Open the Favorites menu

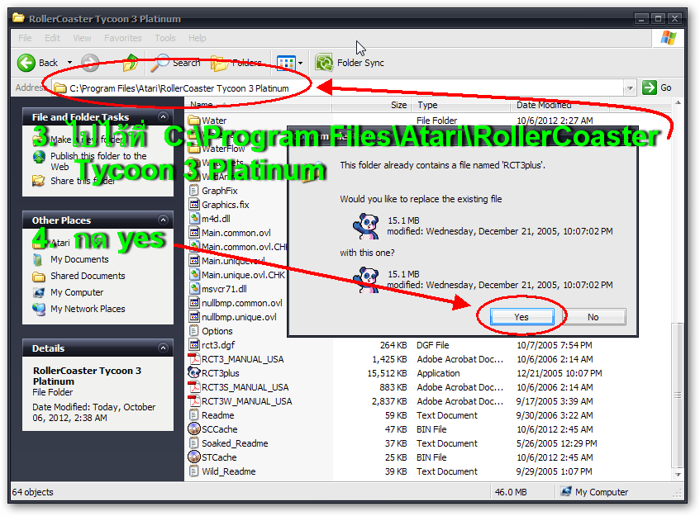pyautogui.click(x=123, y=38)
